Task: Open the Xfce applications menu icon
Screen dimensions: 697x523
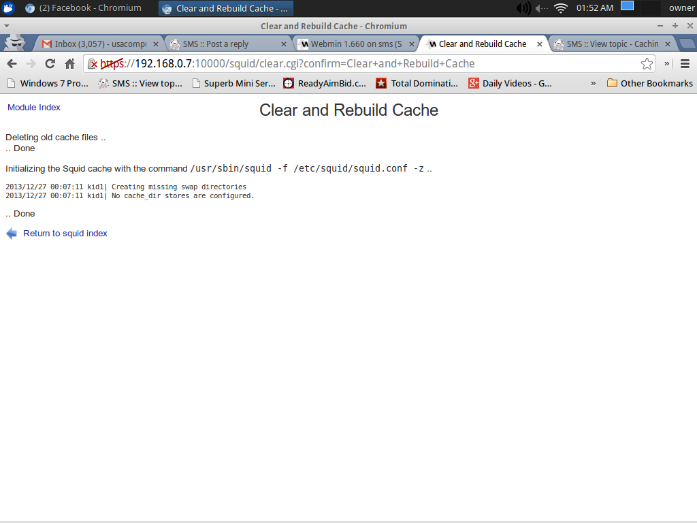Action: (8, 8)
